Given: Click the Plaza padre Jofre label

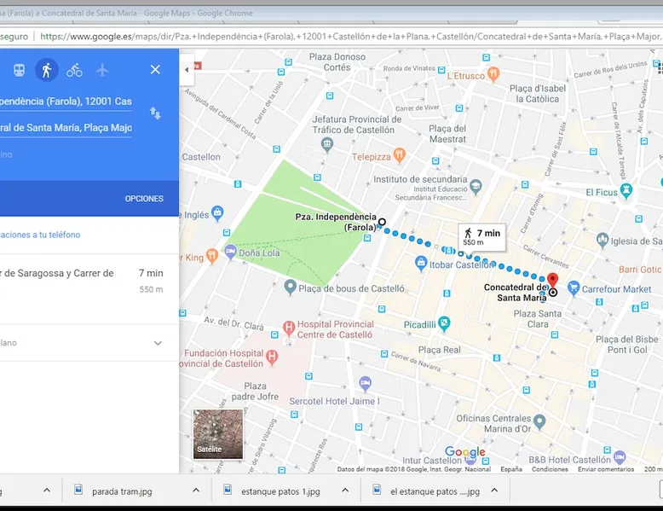Looking at the screenshot, I should point(255,392).
